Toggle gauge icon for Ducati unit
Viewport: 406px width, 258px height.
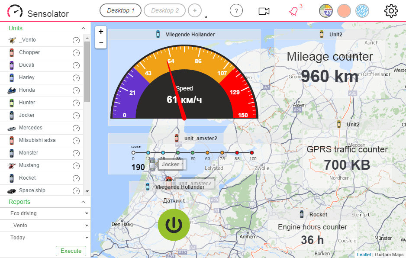[x=76, y=65]
